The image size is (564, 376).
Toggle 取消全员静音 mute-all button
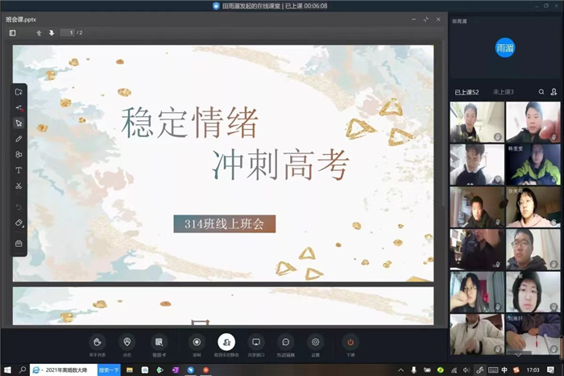click(x=226, y=343)
